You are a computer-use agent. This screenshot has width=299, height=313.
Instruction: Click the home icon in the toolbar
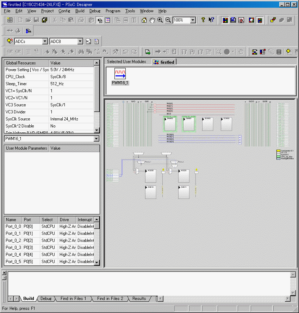coord(144,20)
